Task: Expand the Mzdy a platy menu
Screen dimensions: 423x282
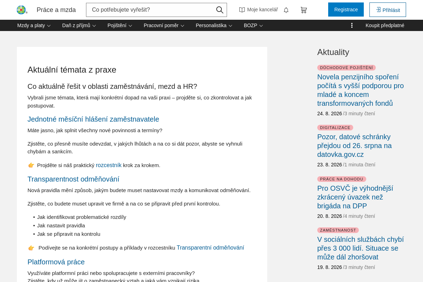Action: coord(34,25)
